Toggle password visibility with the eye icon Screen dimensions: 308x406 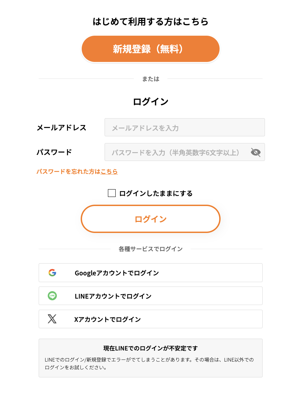(x=256, y=152)
